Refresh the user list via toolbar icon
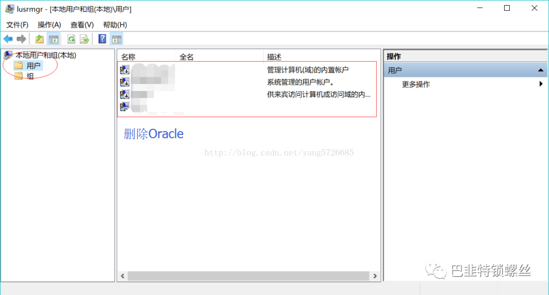 72,39
